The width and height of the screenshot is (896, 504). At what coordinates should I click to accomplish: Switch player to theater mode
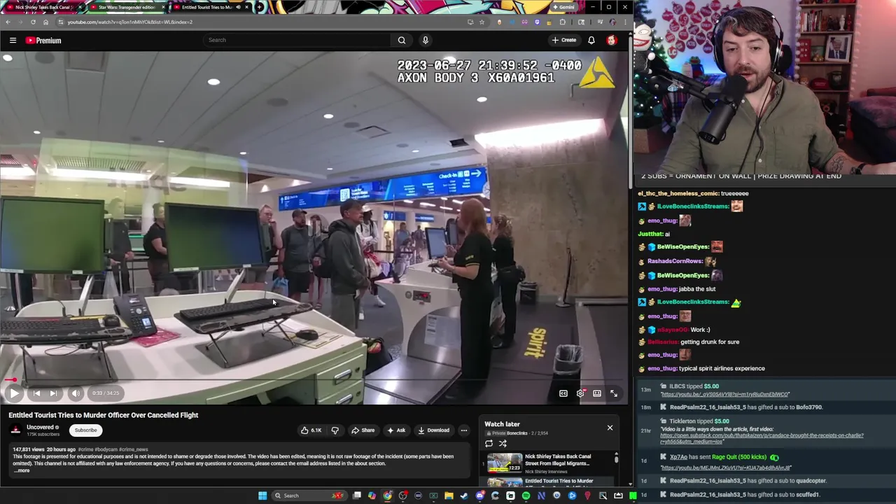coord(597,393)
